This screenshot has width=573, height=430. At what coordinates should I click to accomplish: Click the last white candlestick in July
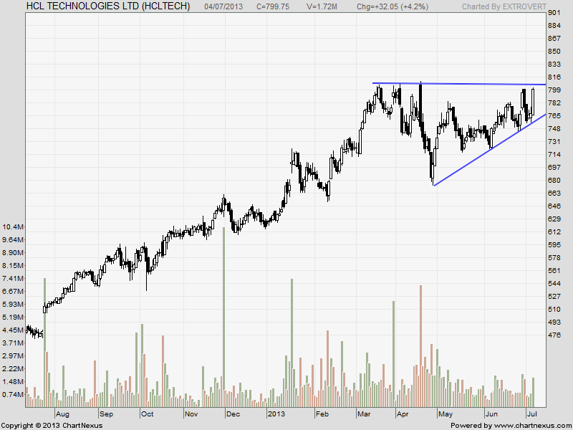pos(534,100)
